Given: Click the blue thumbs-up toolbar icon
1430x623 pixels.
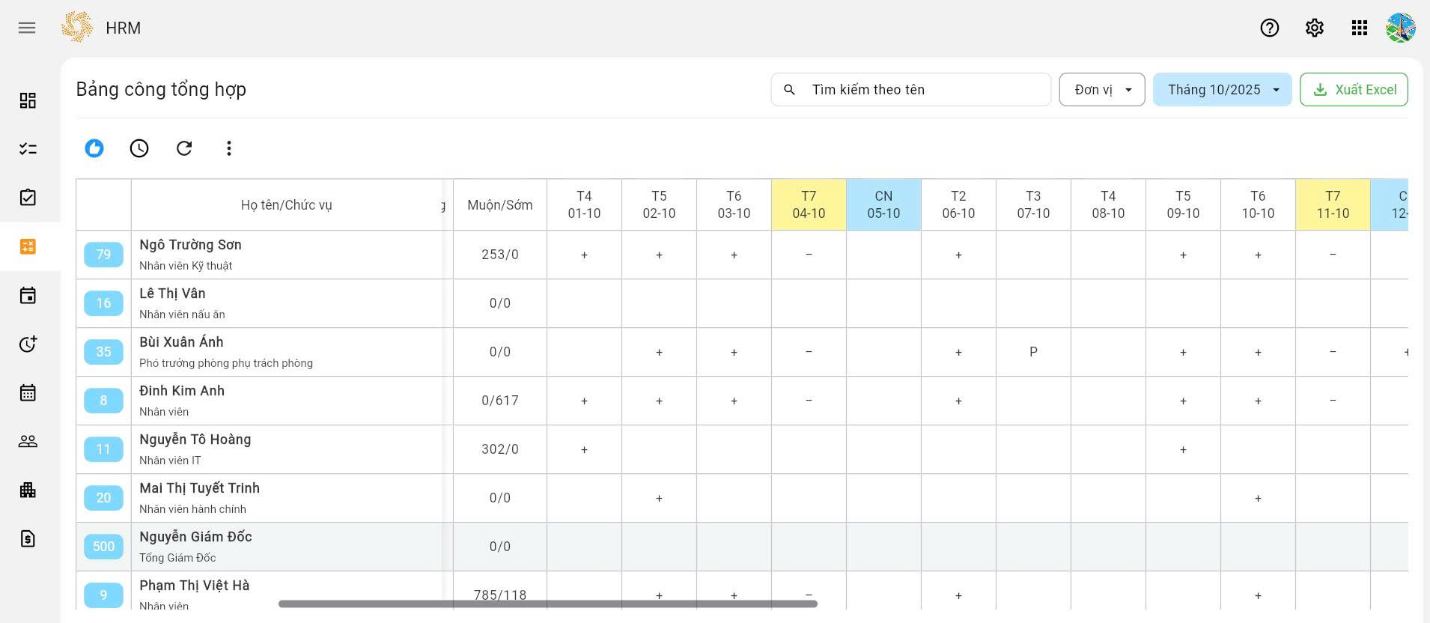Looking at the screenshot, I should (94, 148).
